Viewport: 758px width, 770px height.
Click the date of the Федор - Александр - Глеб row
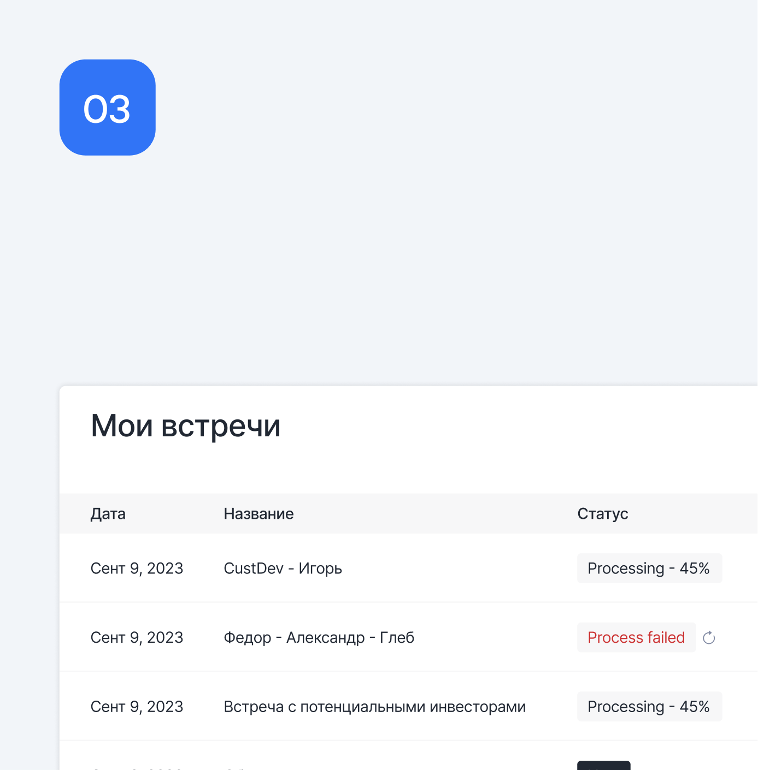pos(137,637)
